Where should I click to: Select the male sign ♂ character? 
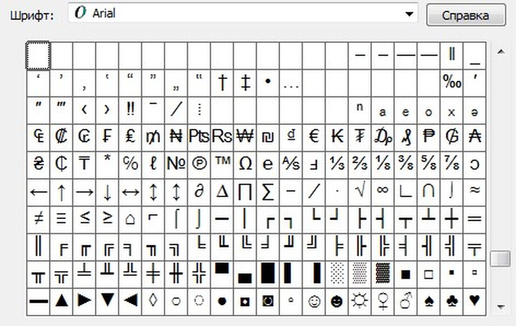(406, 301)
